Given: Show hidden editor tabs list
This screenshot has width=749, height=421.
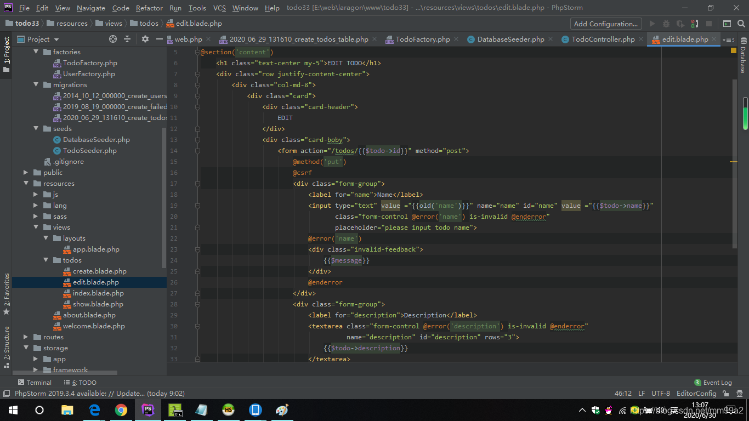Looking at the screenshot, I should tap(729, 39).
